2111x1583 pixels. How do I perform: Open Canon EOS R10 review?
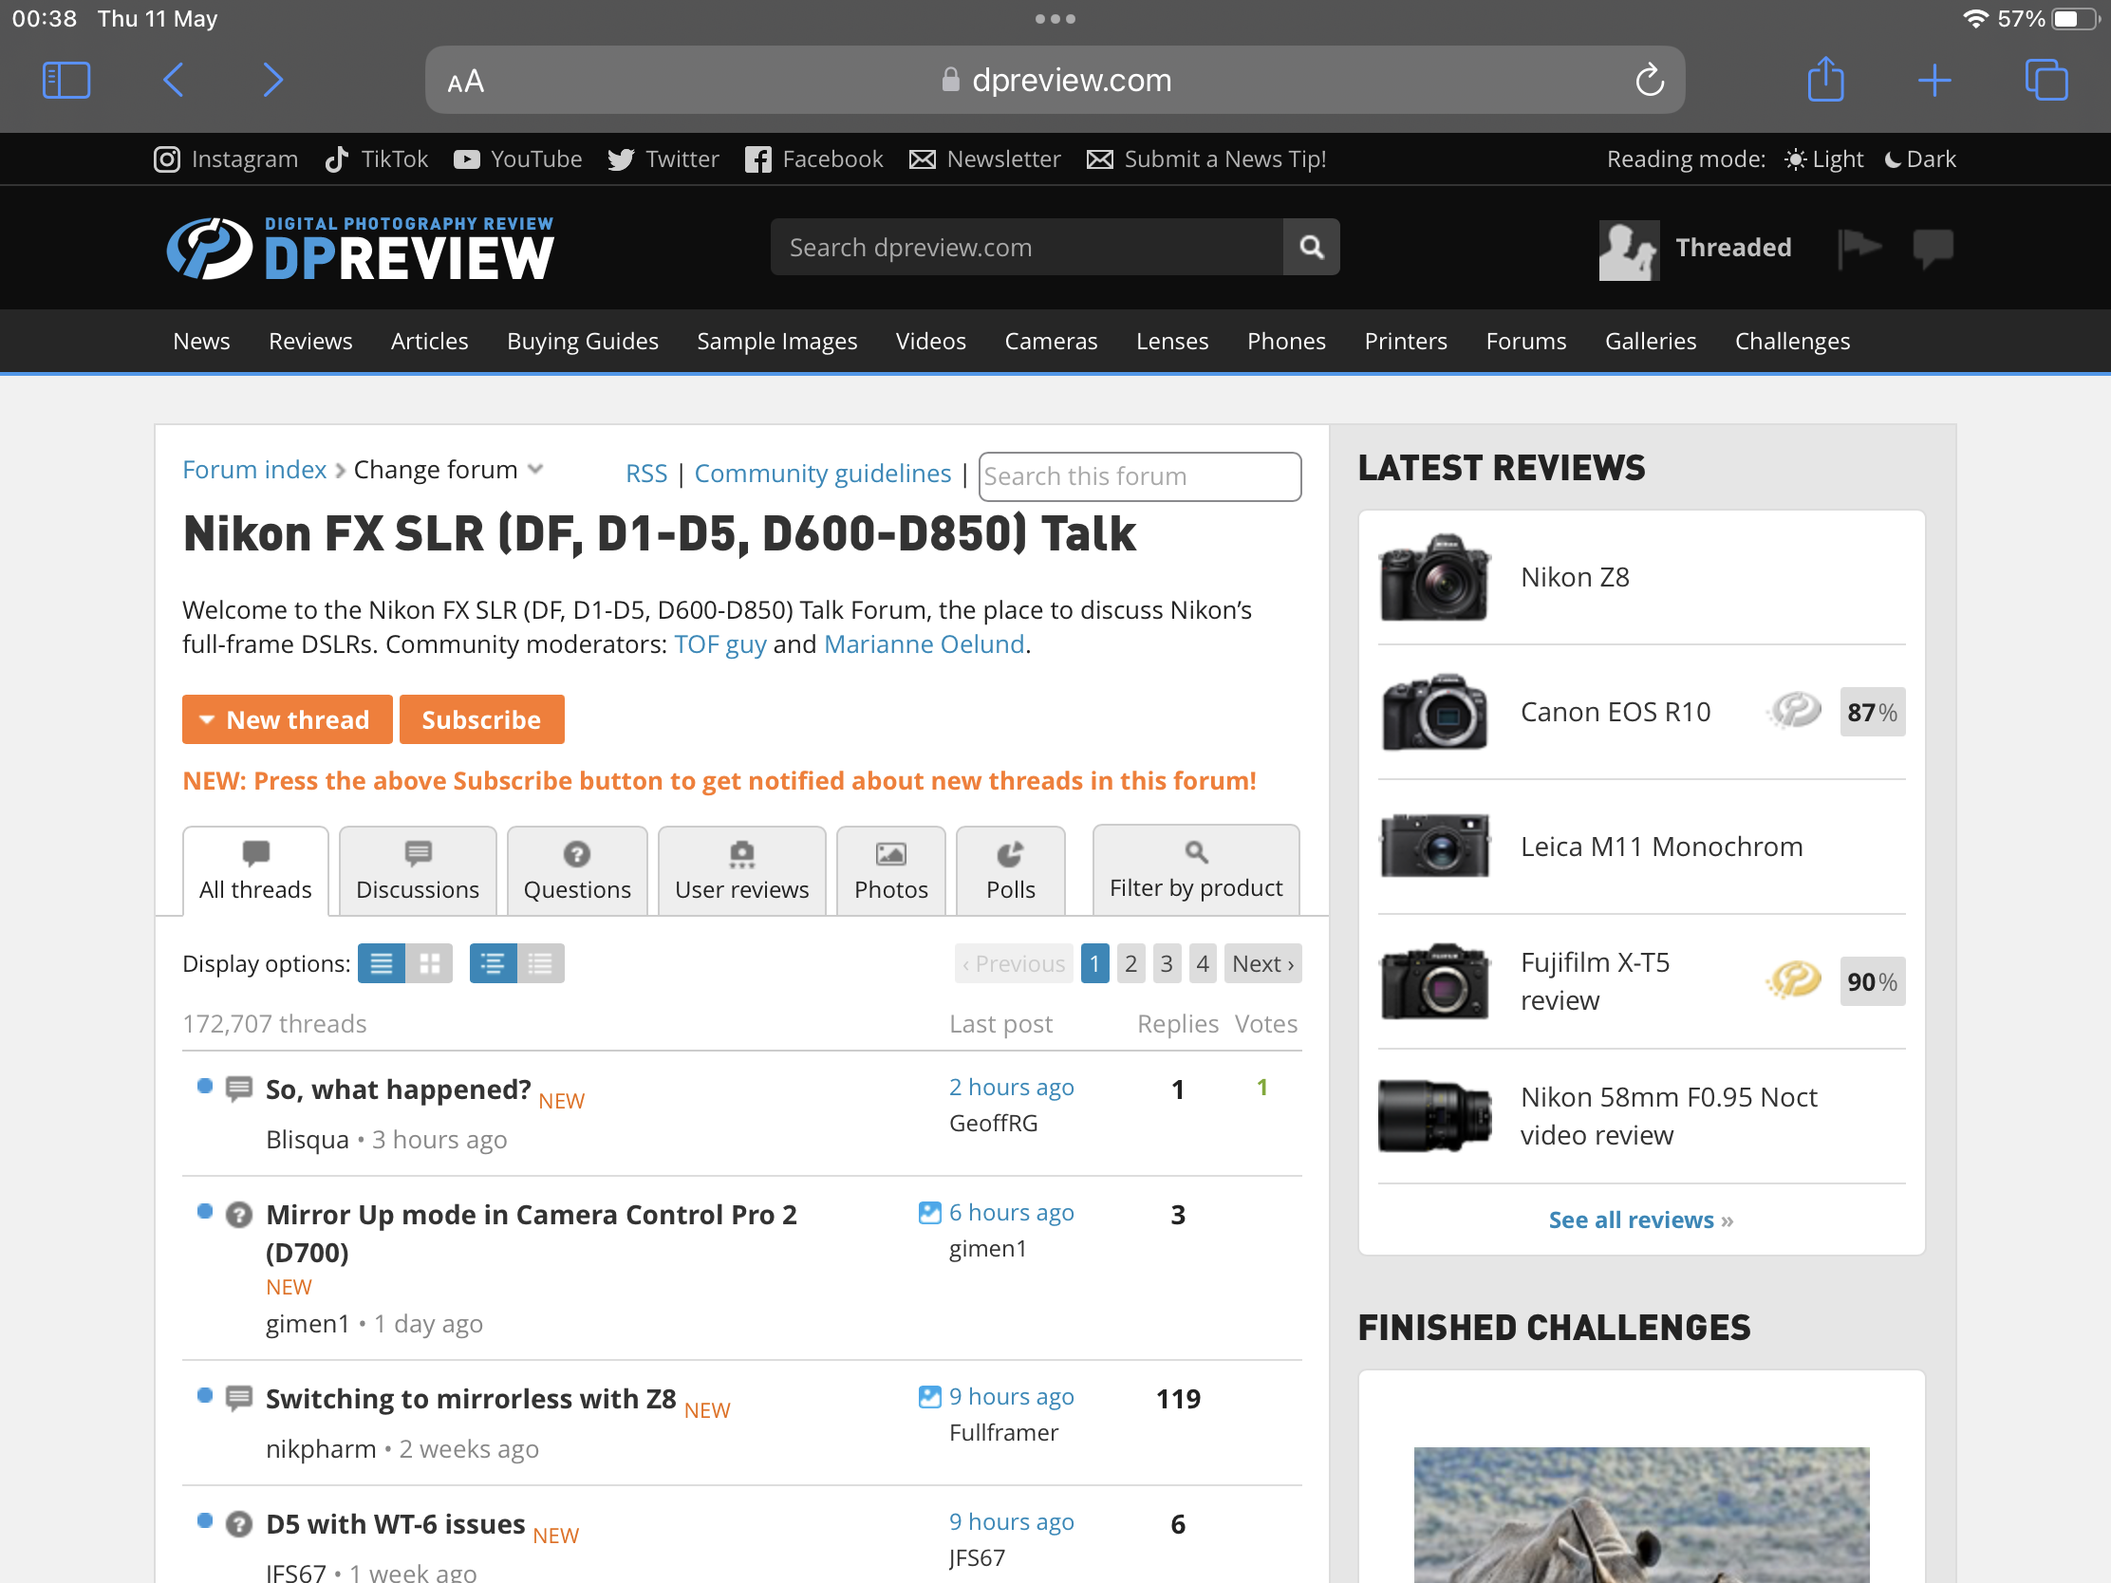coord(1615,712)
